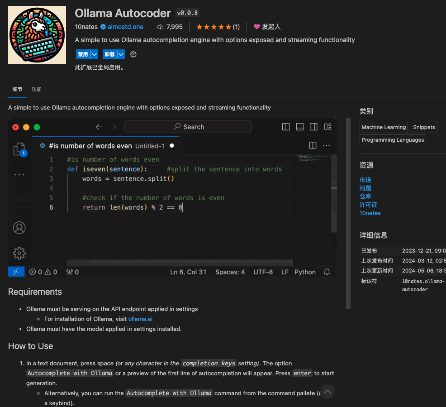This screenshot has height=407, width=446.
Task: Click the 10nates.ollama-autocoder identifier value
Action: point(423,285)
